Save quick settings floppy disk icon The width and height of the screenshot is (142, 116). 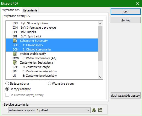[100, 110]
